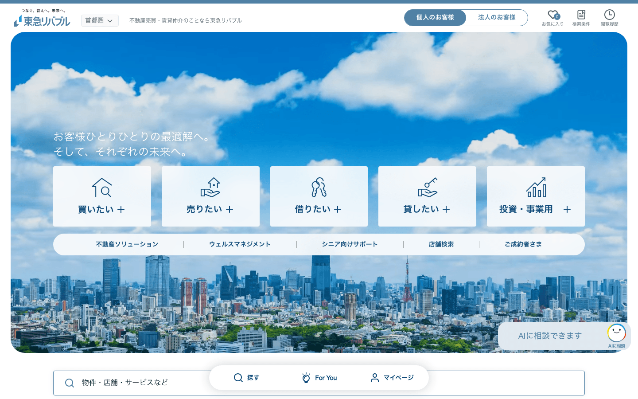Click the lightbulb For You icon
This screenshot has height=399, width=638.
pos(306,378)
